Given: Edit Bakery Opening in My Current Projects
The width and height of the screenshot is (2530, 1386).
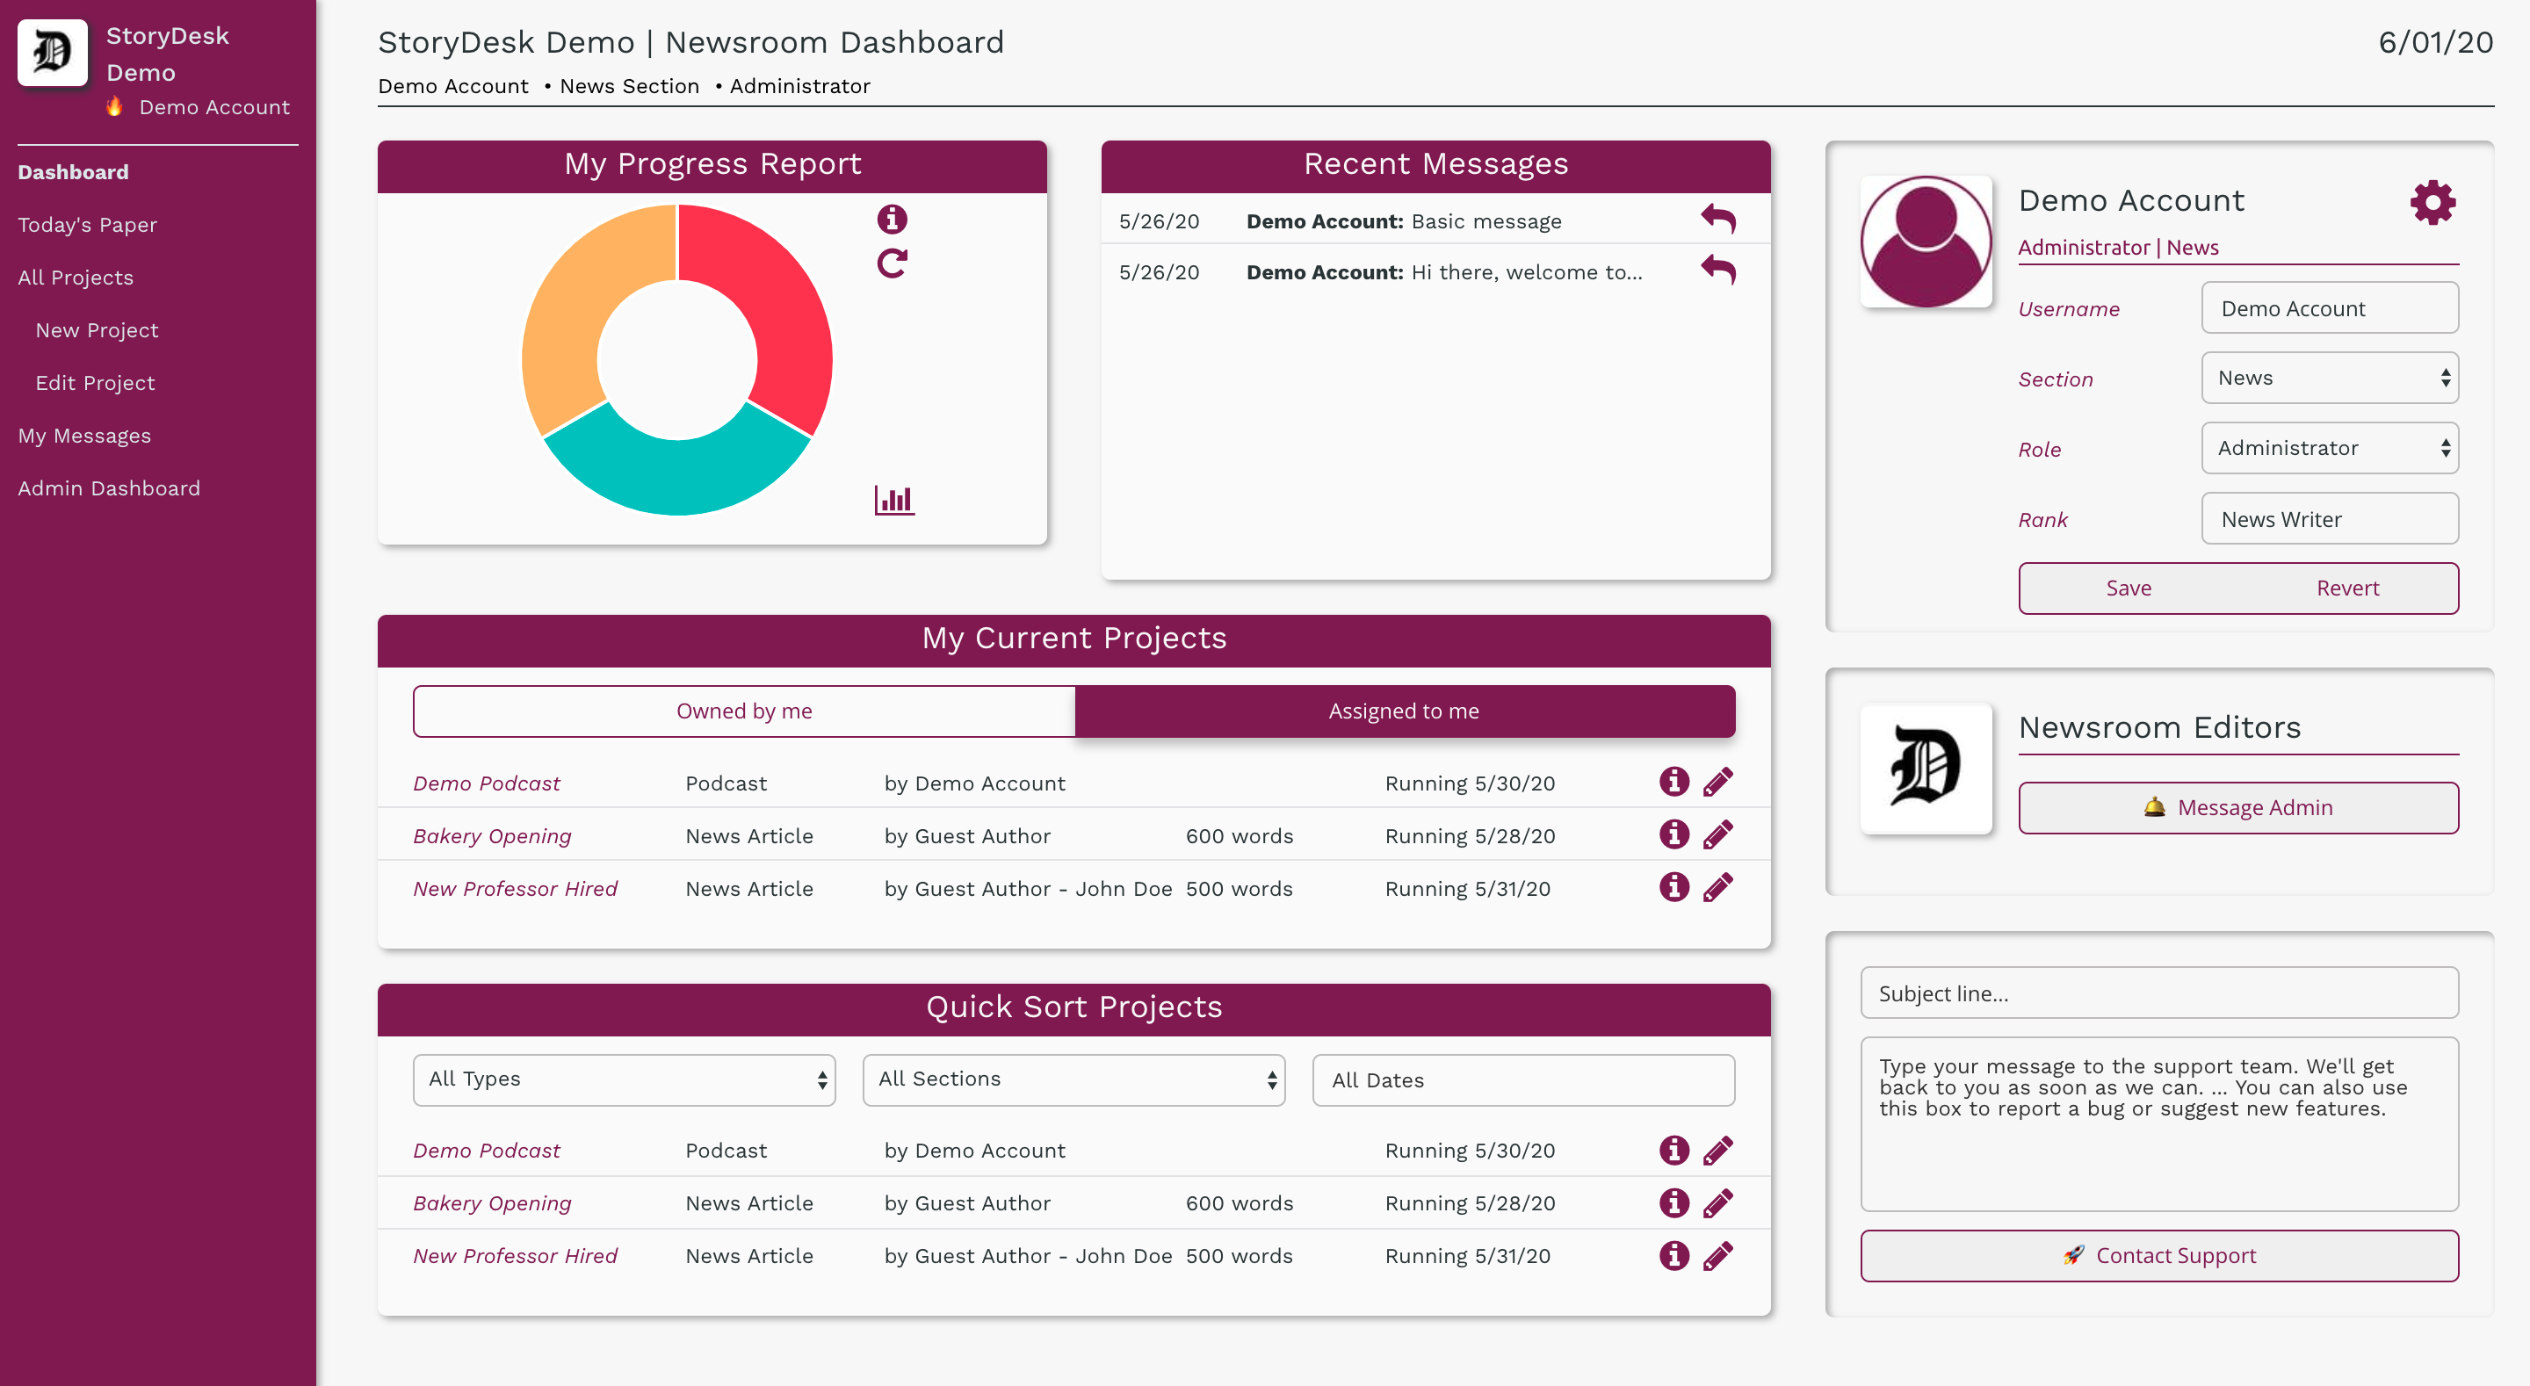Looking at the screenshot, I should 1717,835.
